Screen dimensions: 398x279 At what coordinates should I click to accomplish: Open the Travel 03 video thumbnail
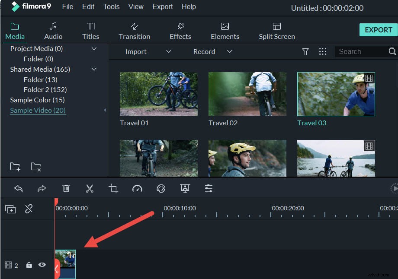click(336, 94)
